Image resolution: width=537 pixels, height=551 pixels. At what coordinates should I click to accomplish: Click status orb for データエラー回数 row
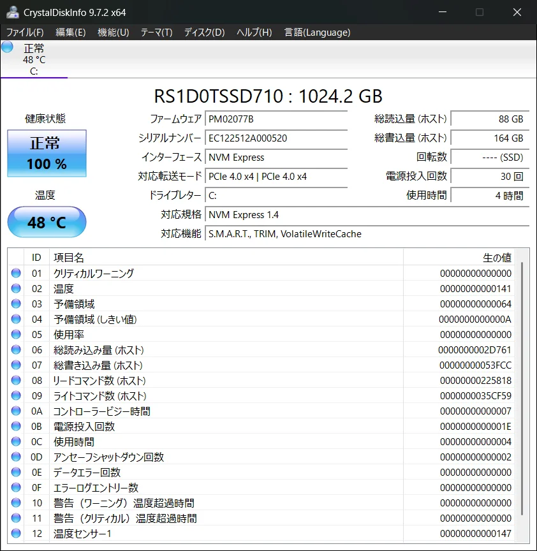click(16, 472)
